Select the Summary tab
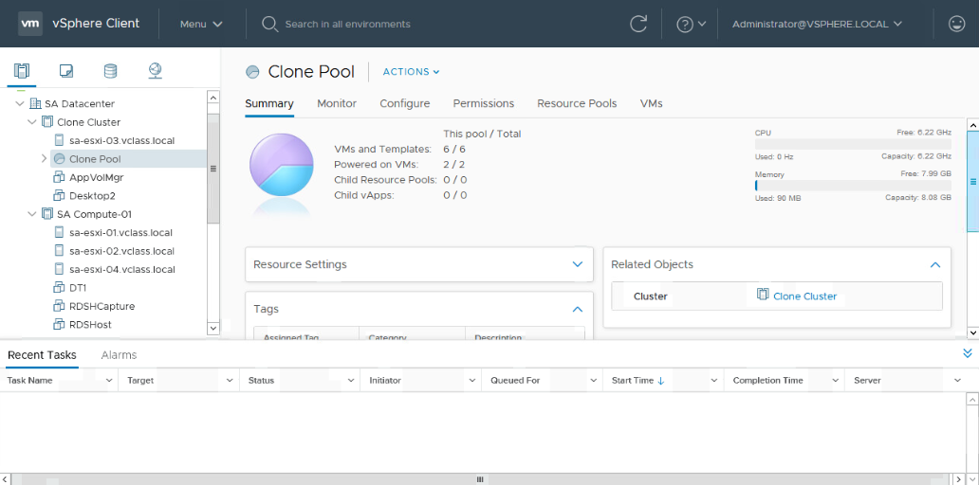The image size is (979, 485). pyautogui.click(x=269, y=103)
